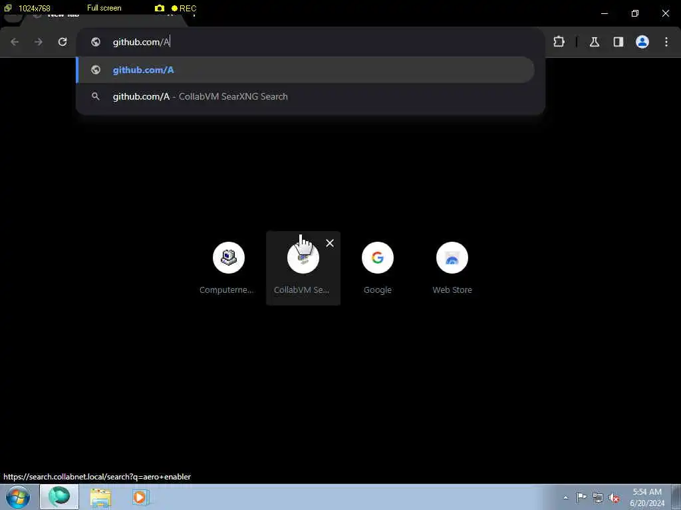Click the Full screen label in the overlay
Viewport: 681px width, 510px height.
(104, 8)
